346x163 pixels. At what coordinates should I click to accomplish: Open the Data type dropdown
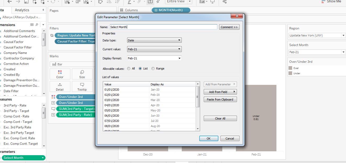(x=154, y=40)
